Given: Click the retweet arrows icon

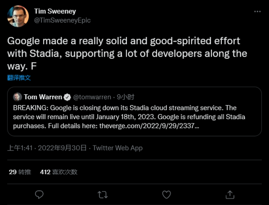Looking at the screenshot, I should [x=103, y=194].
